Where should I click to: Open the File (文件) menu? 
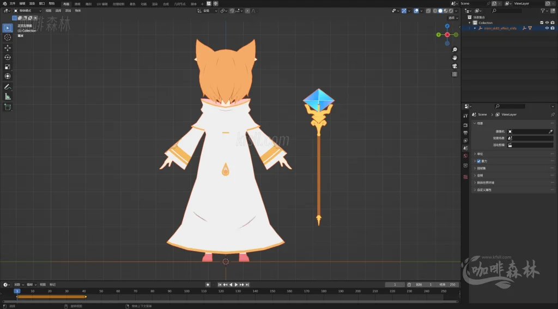(13, 4)
